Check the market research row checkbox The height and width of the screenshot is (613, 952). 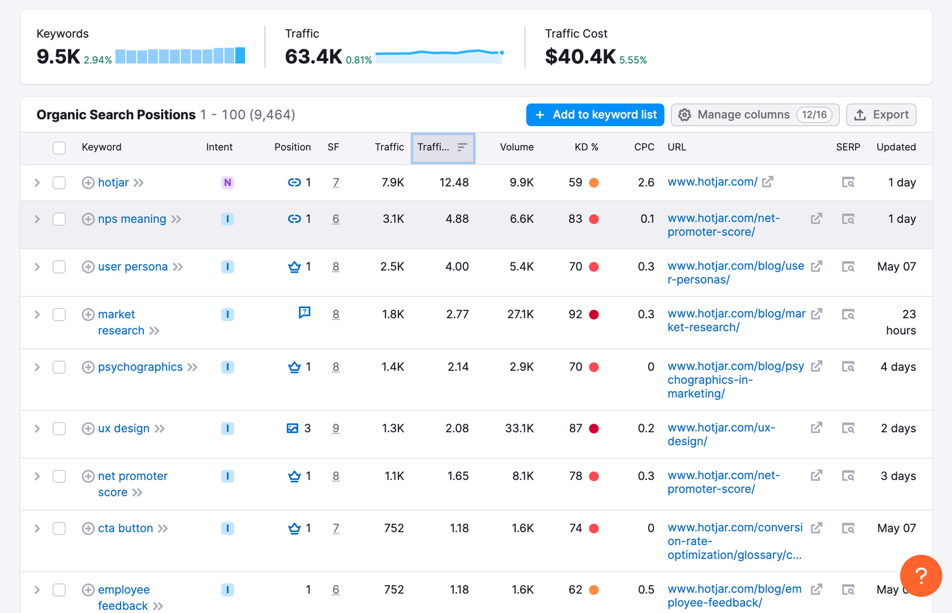pyautogui.click(x=59, y=314)
